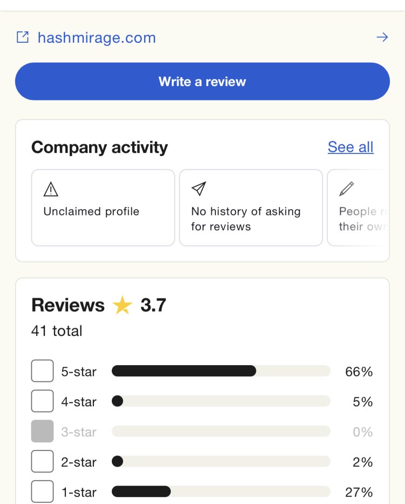The image size is (405, 504).
Task: Tick the 1-star filter checkbox
Action: click(42, 492)
